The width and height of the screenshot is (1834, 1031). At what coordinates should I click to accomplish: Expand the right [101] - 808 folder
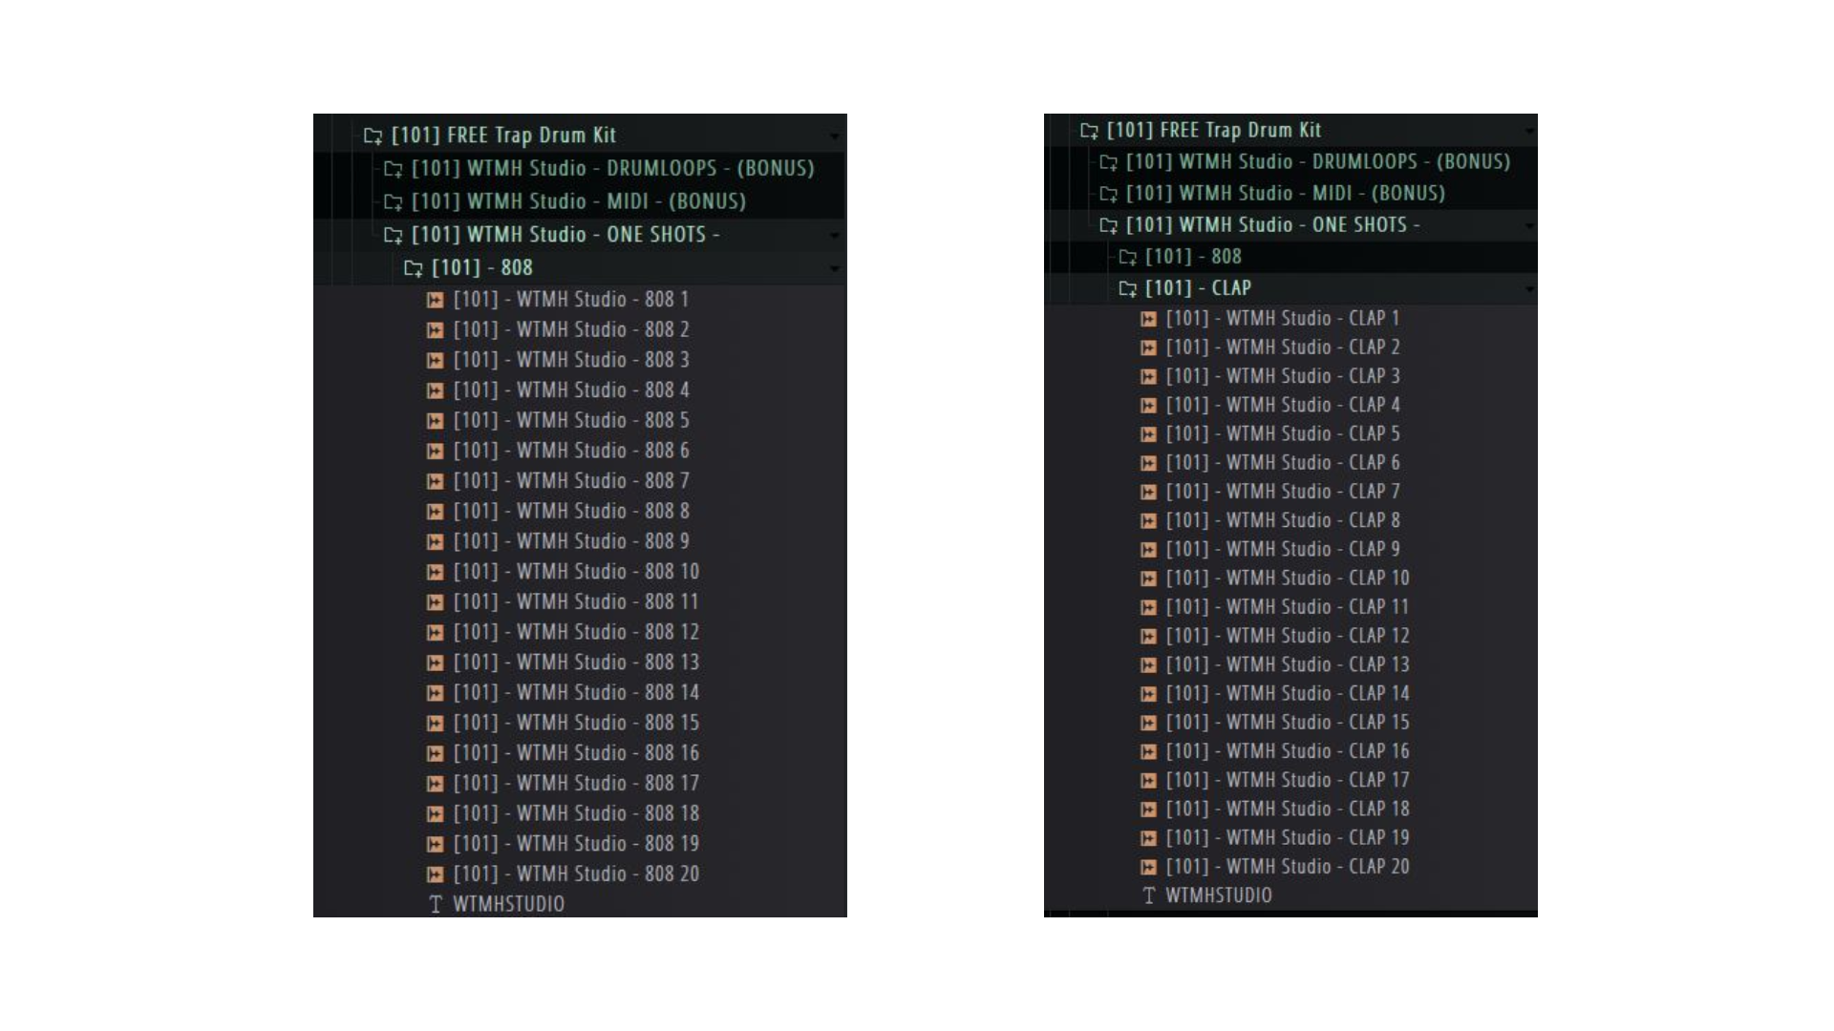coord(1193,257)
